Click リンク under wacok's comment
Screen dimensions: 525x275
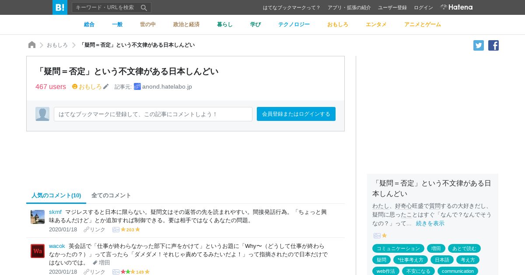tap(94, 272)
